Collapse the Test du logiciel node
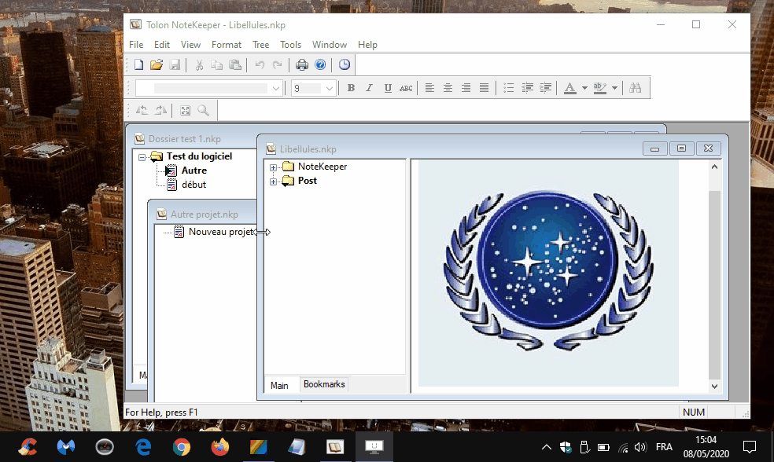The width and height of the screenshot is (774, 462). [x=142, y=157]
